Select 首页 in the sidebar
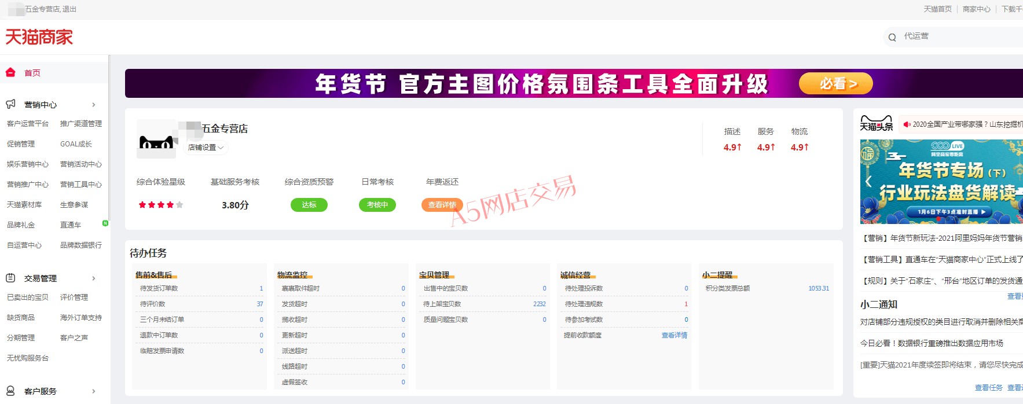This screenshot has width=1023, height=404. (x=32, y=73)
